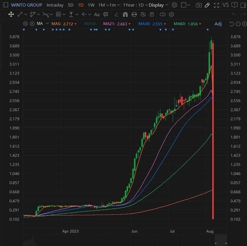Viewport: 247px width, 246px height.
Task: Open MA indicator settings gear
Action: coord(25,24)
